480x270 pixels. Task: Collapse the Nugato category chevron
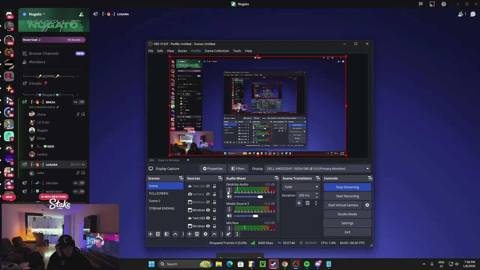[77, 95]
